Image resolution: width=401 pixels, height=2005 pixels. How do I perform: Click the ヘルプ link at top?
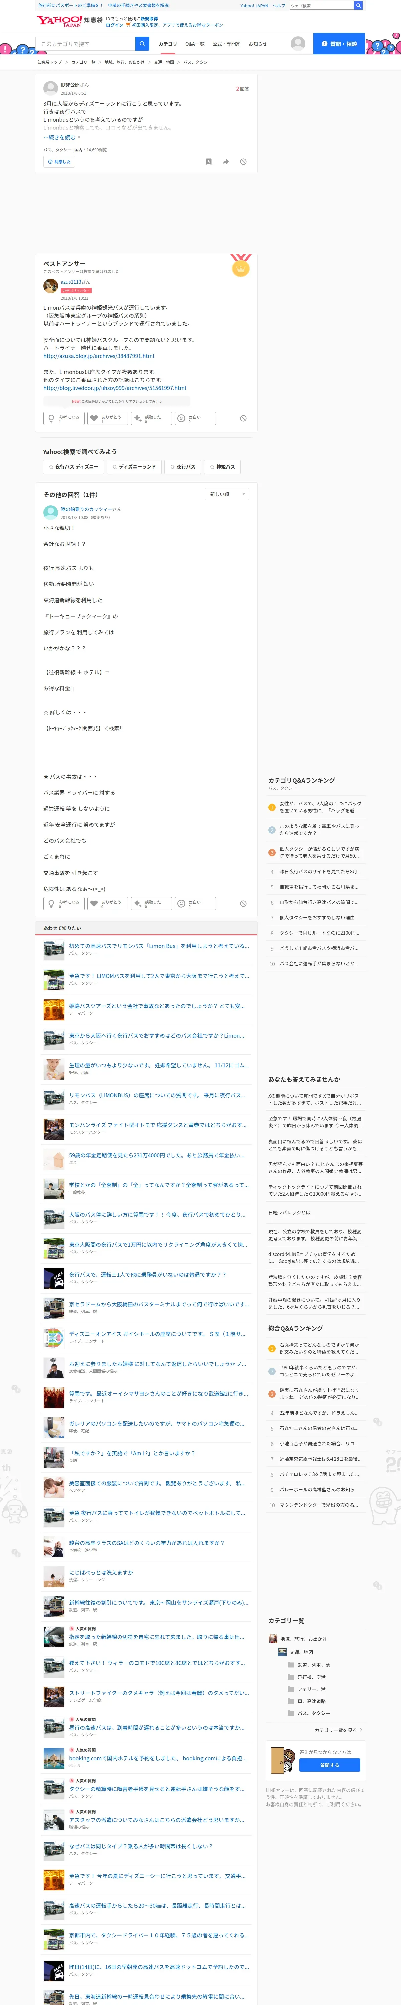pyautogui.click(x=279, y=5)
